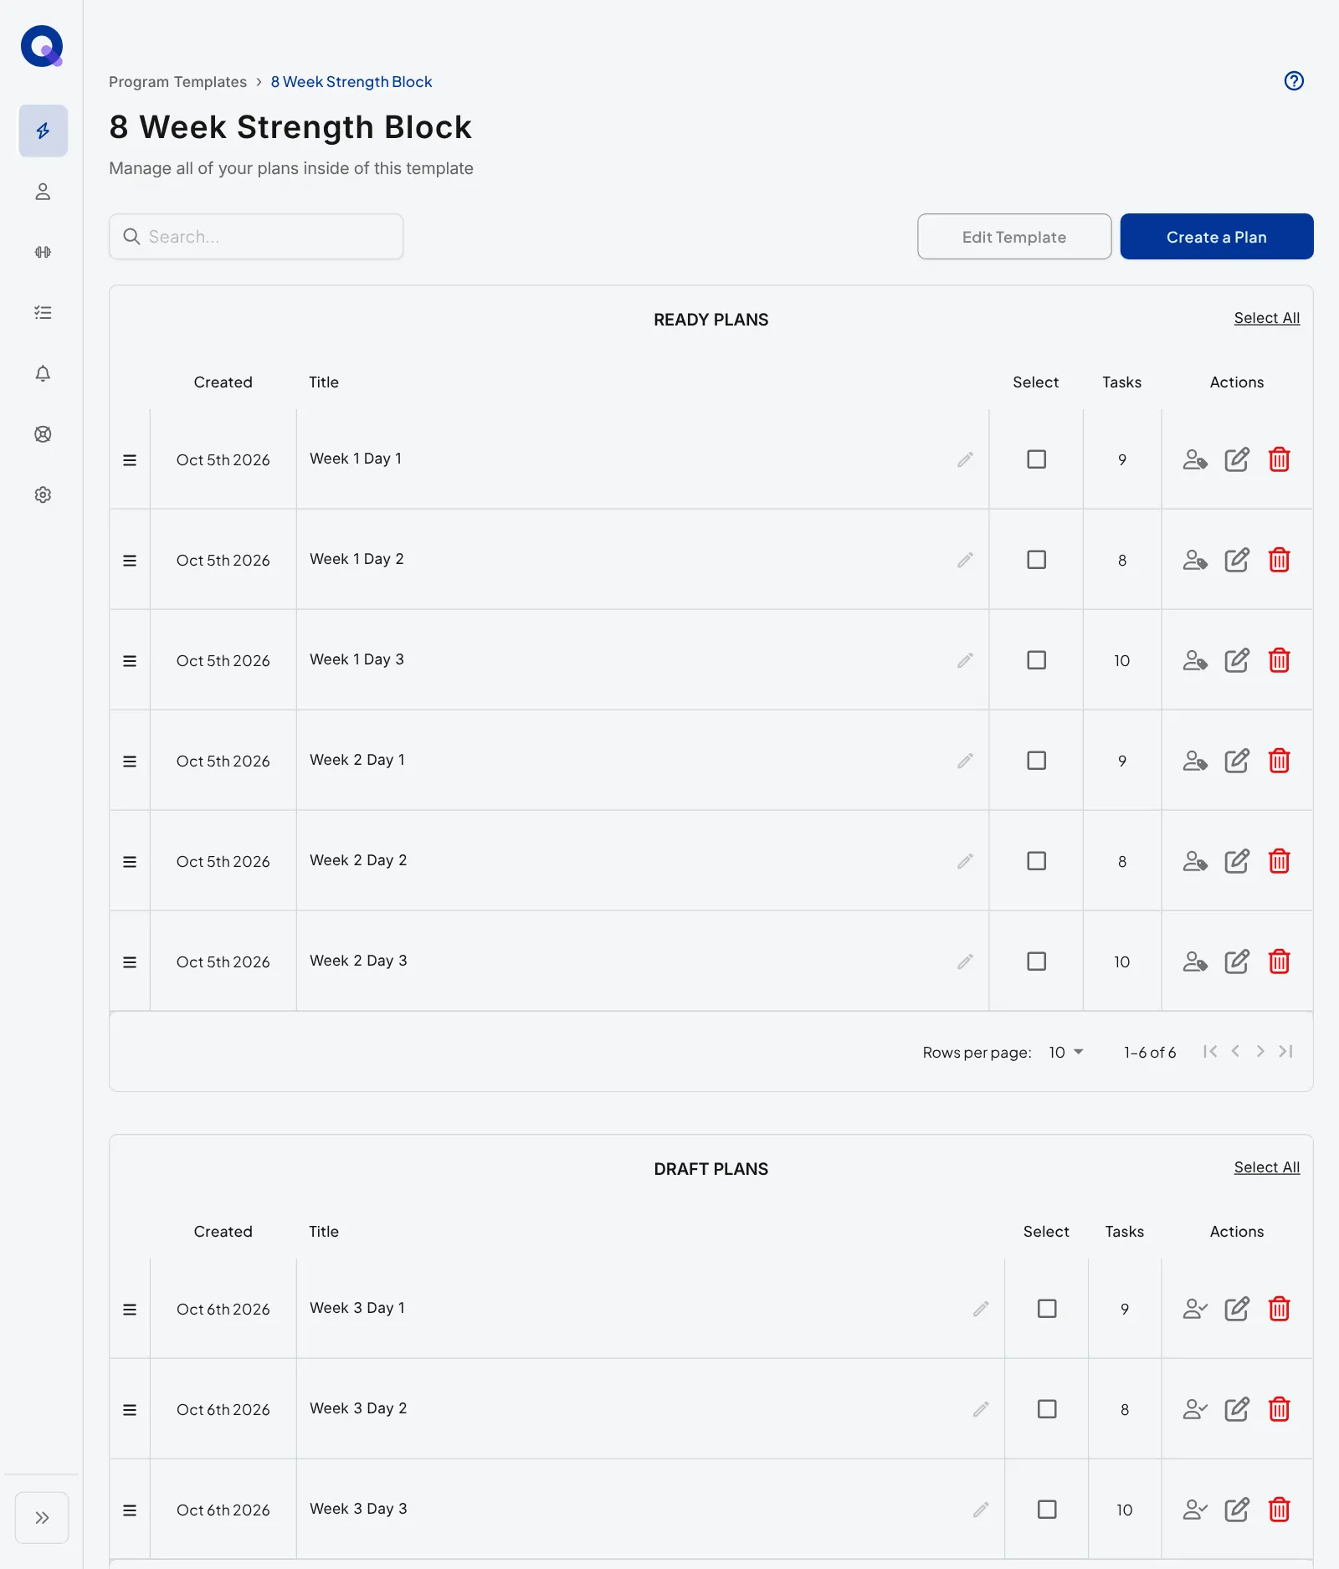Go to next page of ready plans
The width and height of the screenshot is (1339, 1569).
1260,1051
